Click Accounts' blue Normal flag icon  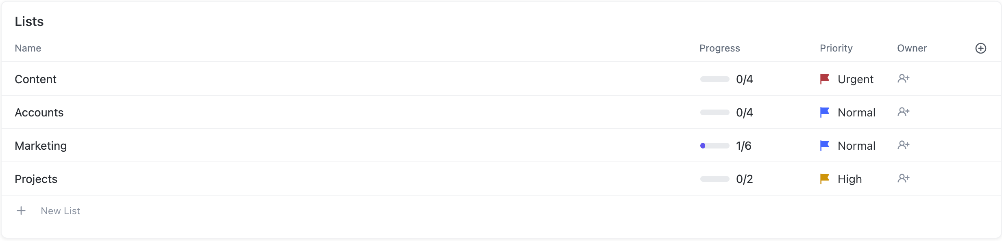tap(824, 112)
